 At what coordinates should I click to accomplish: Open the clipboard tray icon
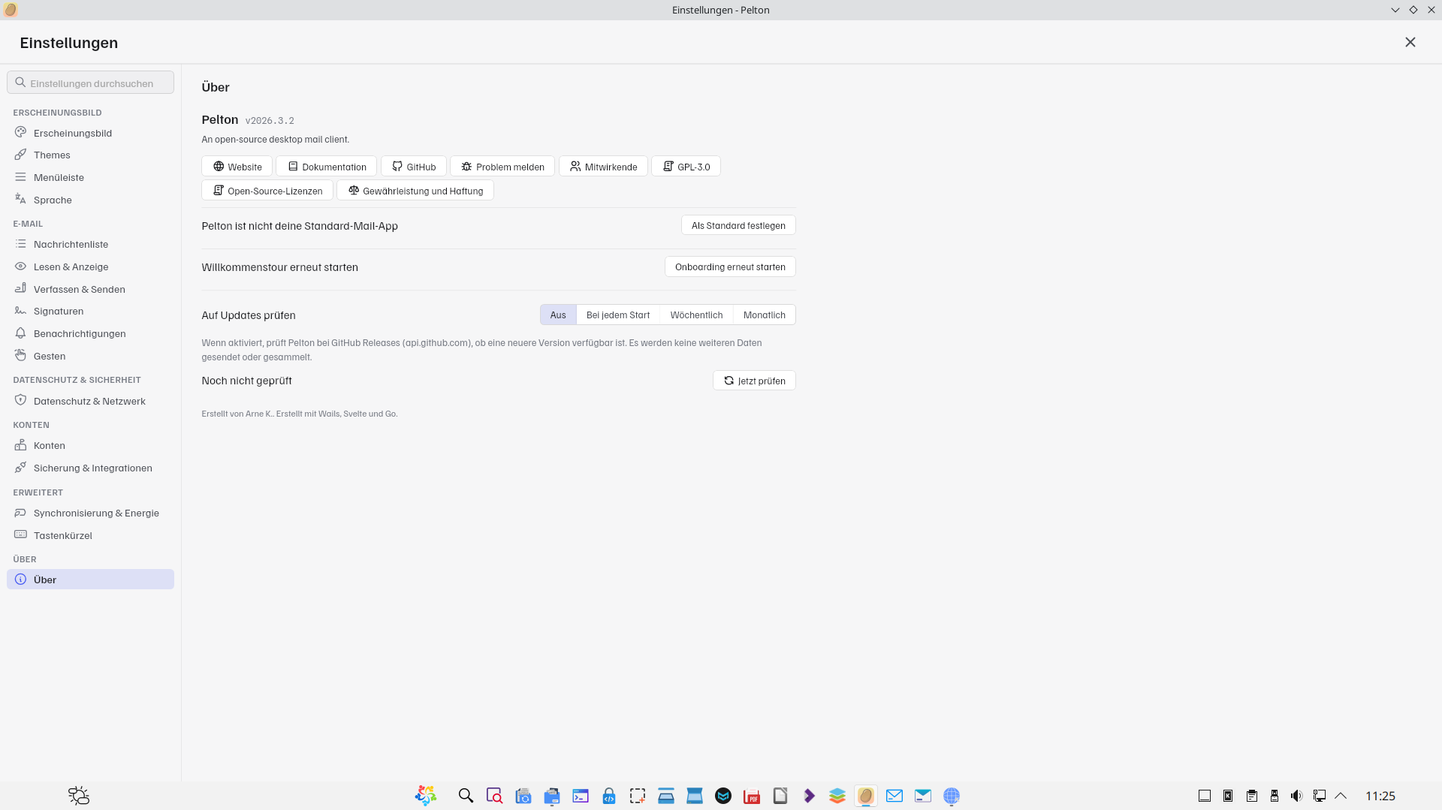point(1251,796)
